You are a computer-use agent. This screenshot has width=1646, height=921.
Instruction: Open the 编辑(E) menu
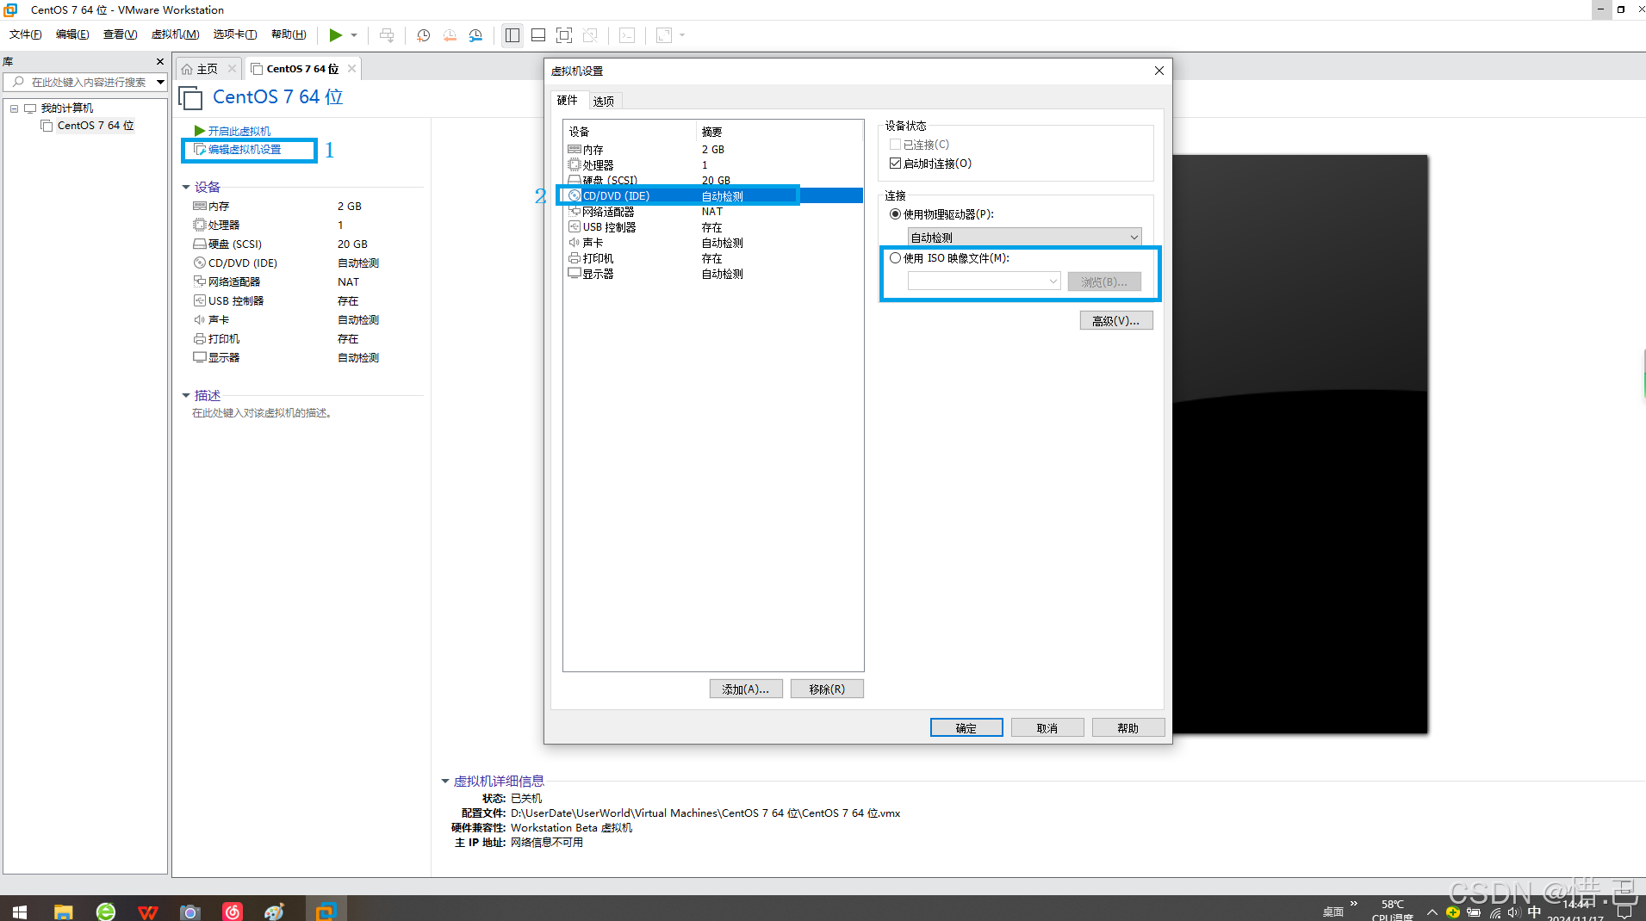click(72, 35)
